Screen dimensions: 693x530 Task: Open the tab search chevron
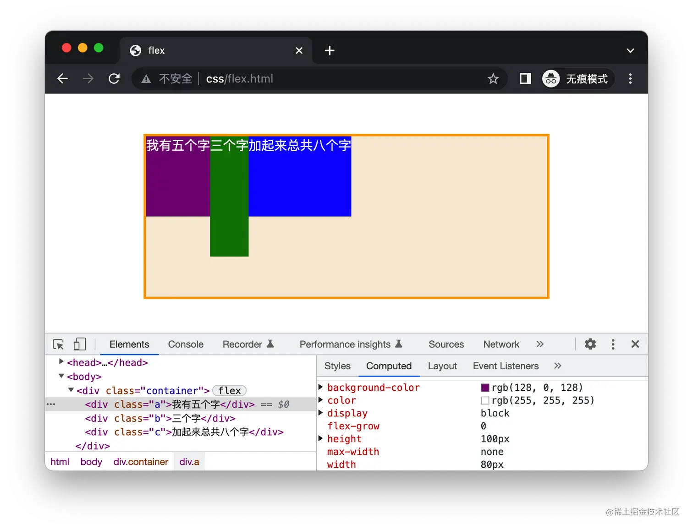[x=630, y=51]
